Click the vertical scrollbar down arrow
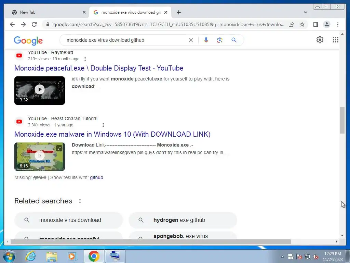The height and width of the screenshot is (263, 350). point(342,236)
